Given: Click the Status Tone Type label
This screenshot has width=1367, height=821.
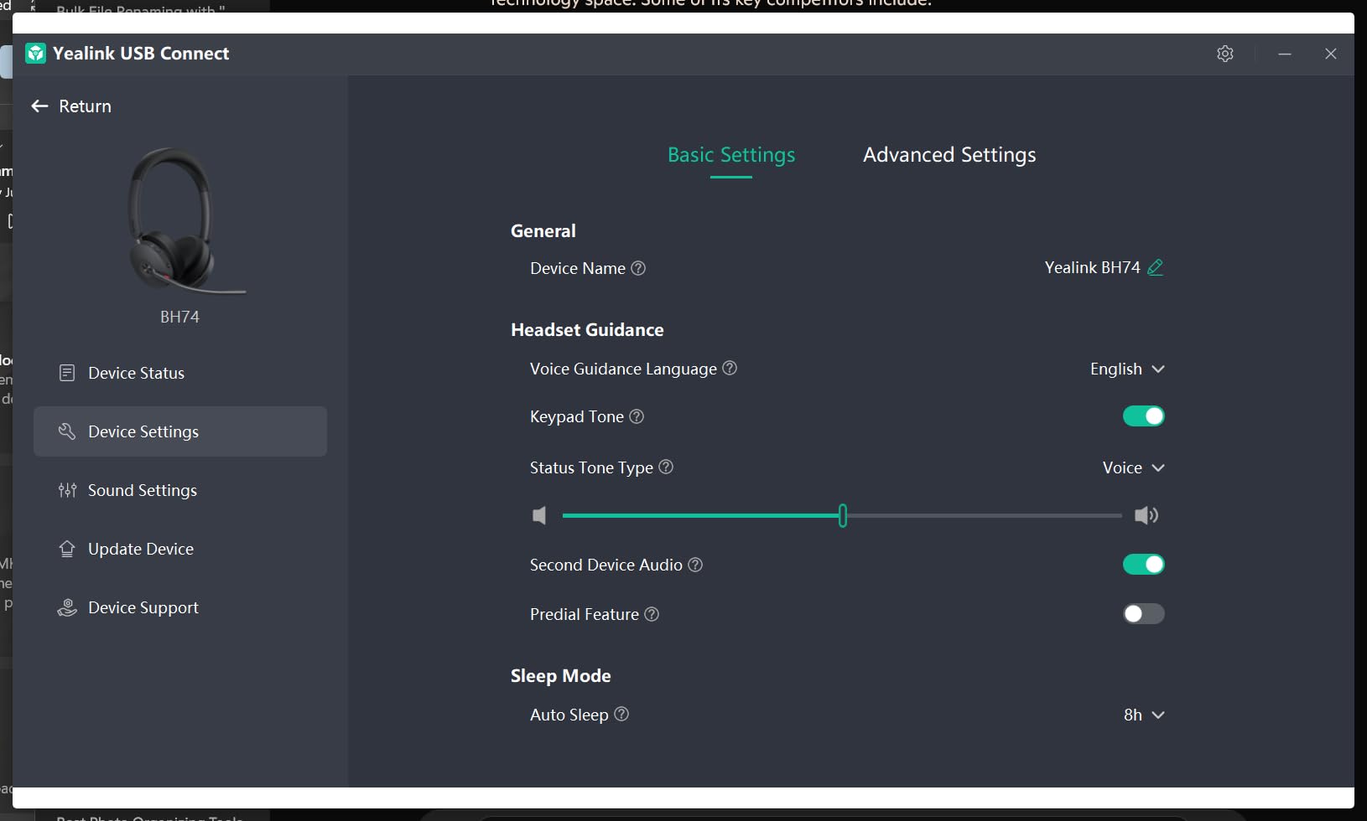Looking at the screenshot, I should pos(591,467).
